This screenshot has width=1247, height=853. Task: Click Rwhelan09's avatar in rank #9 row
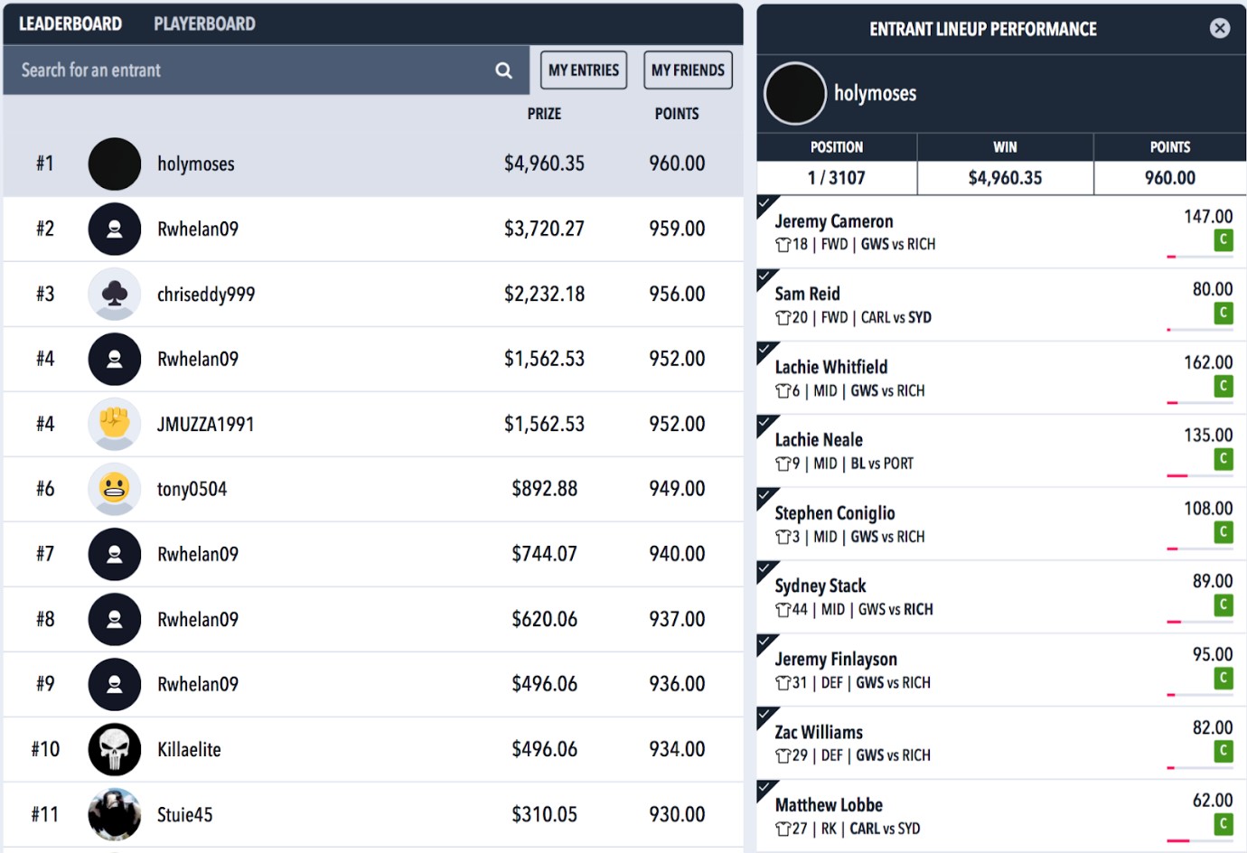click(115, 684)
